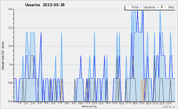Select the 'Usuarios' legend entry
Viewport: 178px width, 109px height.
tap(149, 7)
